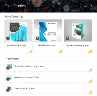Open Gibbon Network Security (Case) link
Screen dimensions: 97x96
point(29,66)
